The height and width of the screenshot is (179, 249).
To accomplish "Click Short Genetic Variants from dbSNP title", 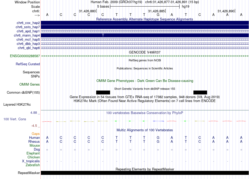I will [x=145, y=89].
